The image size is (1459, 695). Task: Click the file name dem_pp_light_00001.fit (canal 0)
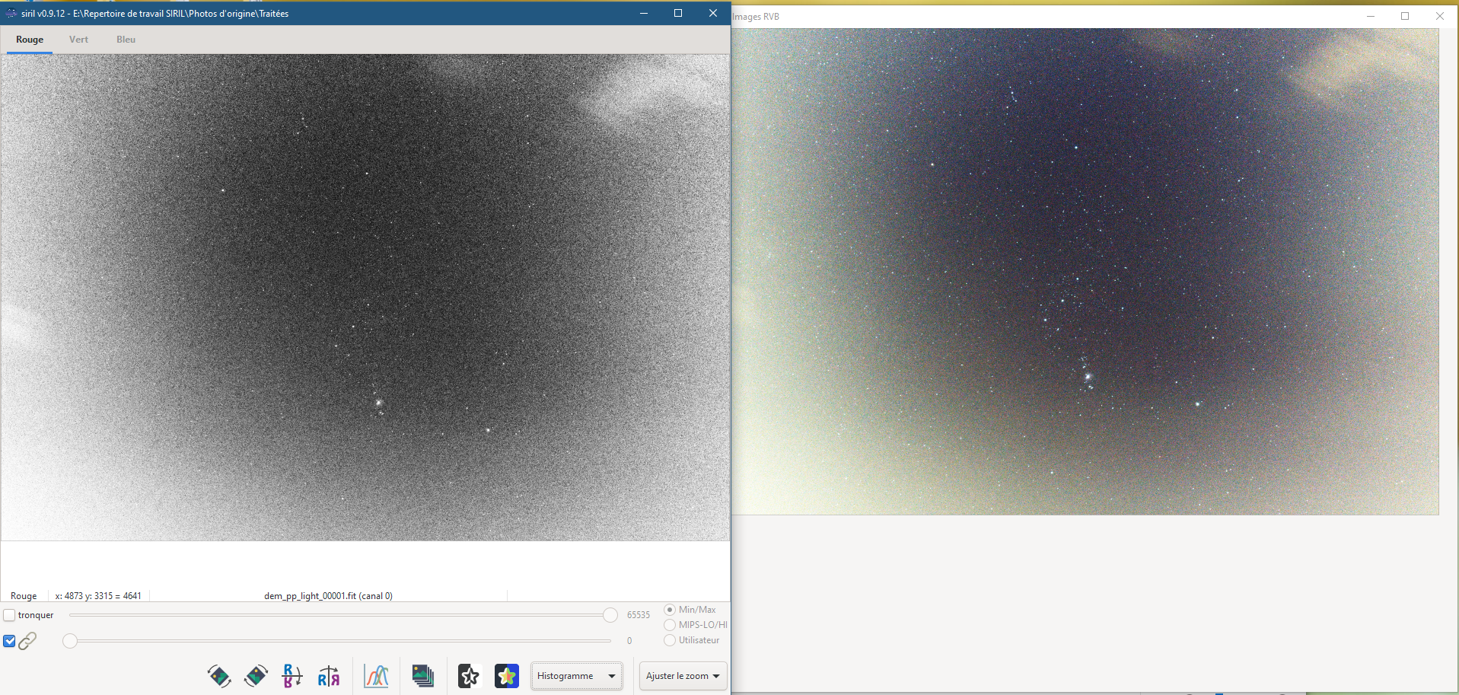[x=328, y=596]
